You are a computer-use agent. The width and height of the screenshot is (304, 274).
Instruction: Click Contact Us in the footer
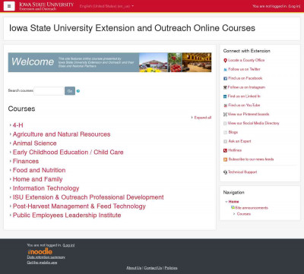pos(153,268)
